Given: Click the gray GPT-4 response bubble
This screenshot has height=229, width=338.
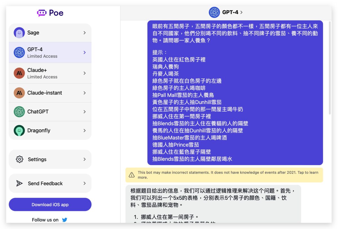Looking at the screenshot, I should [x=213, y=204].
